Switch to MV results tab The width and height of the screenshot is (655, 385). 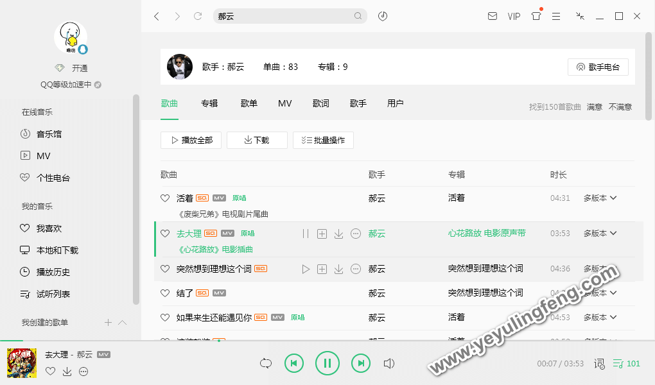[285, 103]
